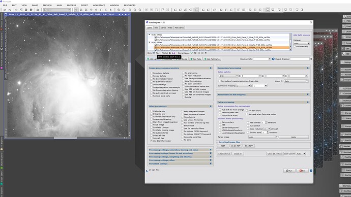The width and height of the screenshot is (351, 197).
Task: Open the FILE menu
Action: (x=5, y=5)
